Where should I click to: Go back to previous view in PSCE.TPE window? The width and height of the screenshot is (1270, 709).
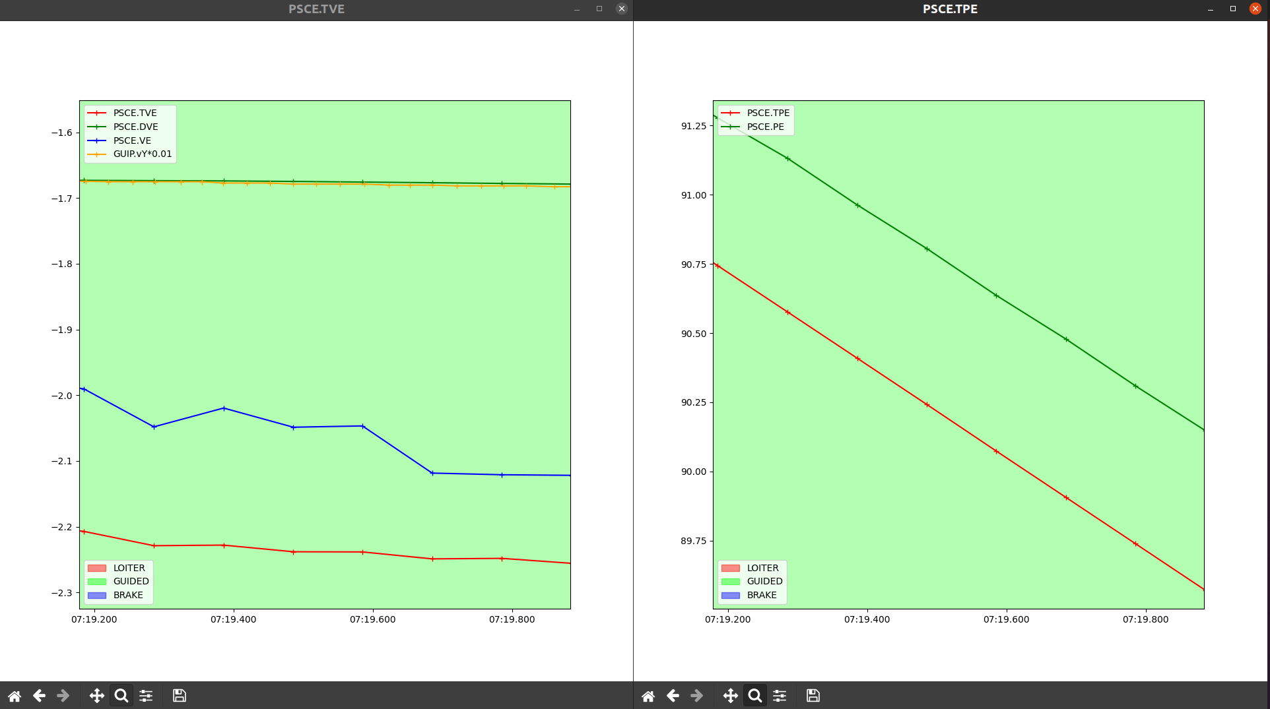(673, 696)
